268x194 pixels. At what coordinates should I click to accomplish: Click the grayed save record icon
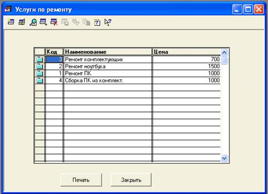pyautogui.click(x=65, y=22)
